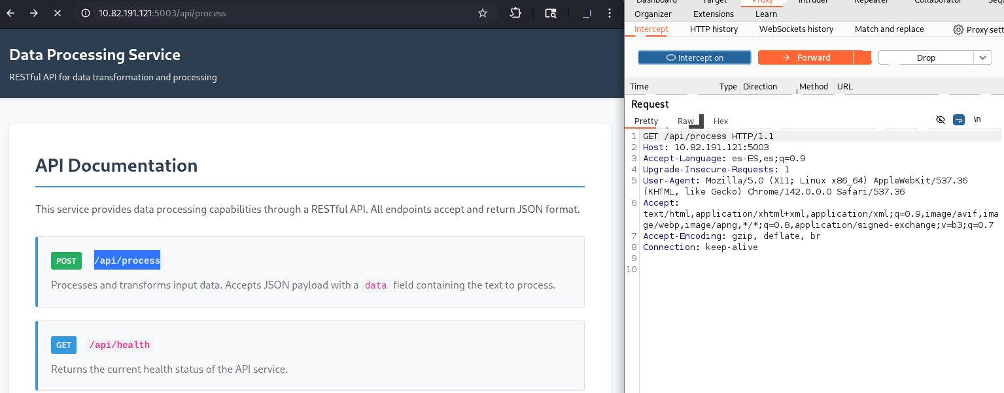Viewport: 1004px width, 393px height.
Task: Click the highlighted /api/process endpoint text
Action: (127, 261)
